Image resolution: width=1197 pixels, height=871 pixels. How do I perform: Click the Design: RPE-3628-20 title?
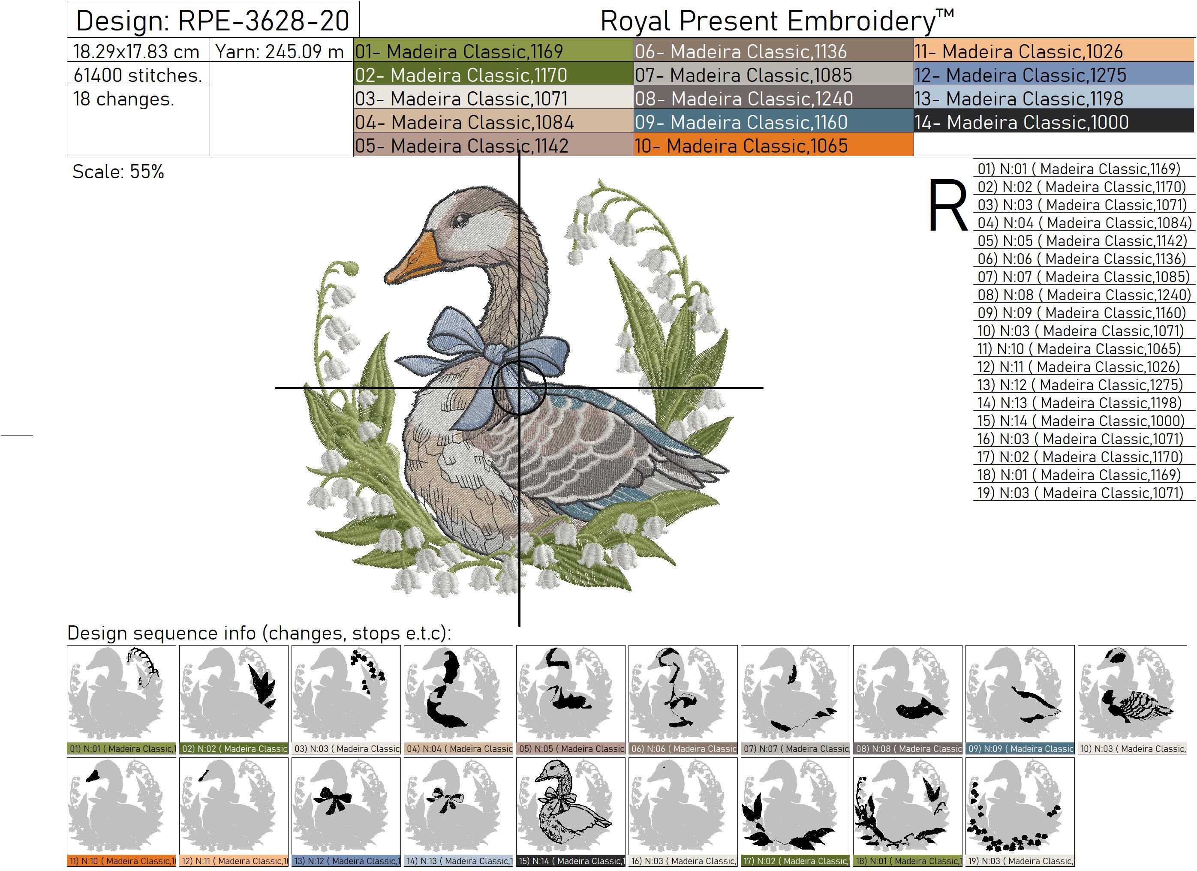(x=213, y=20)
